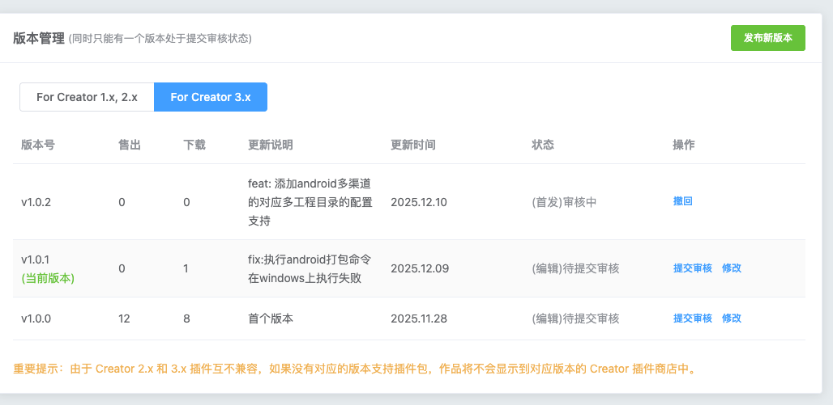
Task: Click the 发布新版本 green button
Action: click(x=767, y=38)
